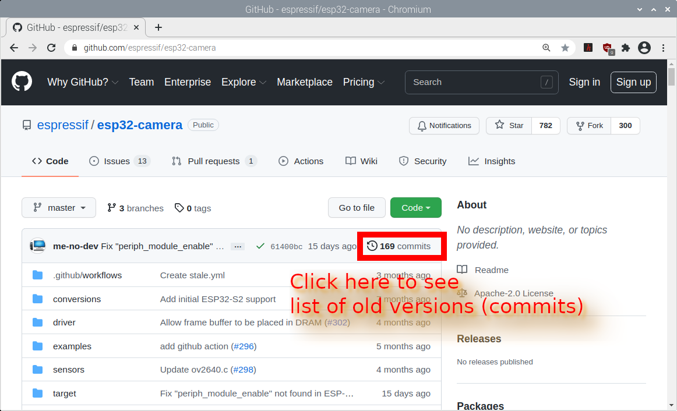The image size is (677, 411).
Task: Open the sensors folder
Action: [x=69, y=370]
